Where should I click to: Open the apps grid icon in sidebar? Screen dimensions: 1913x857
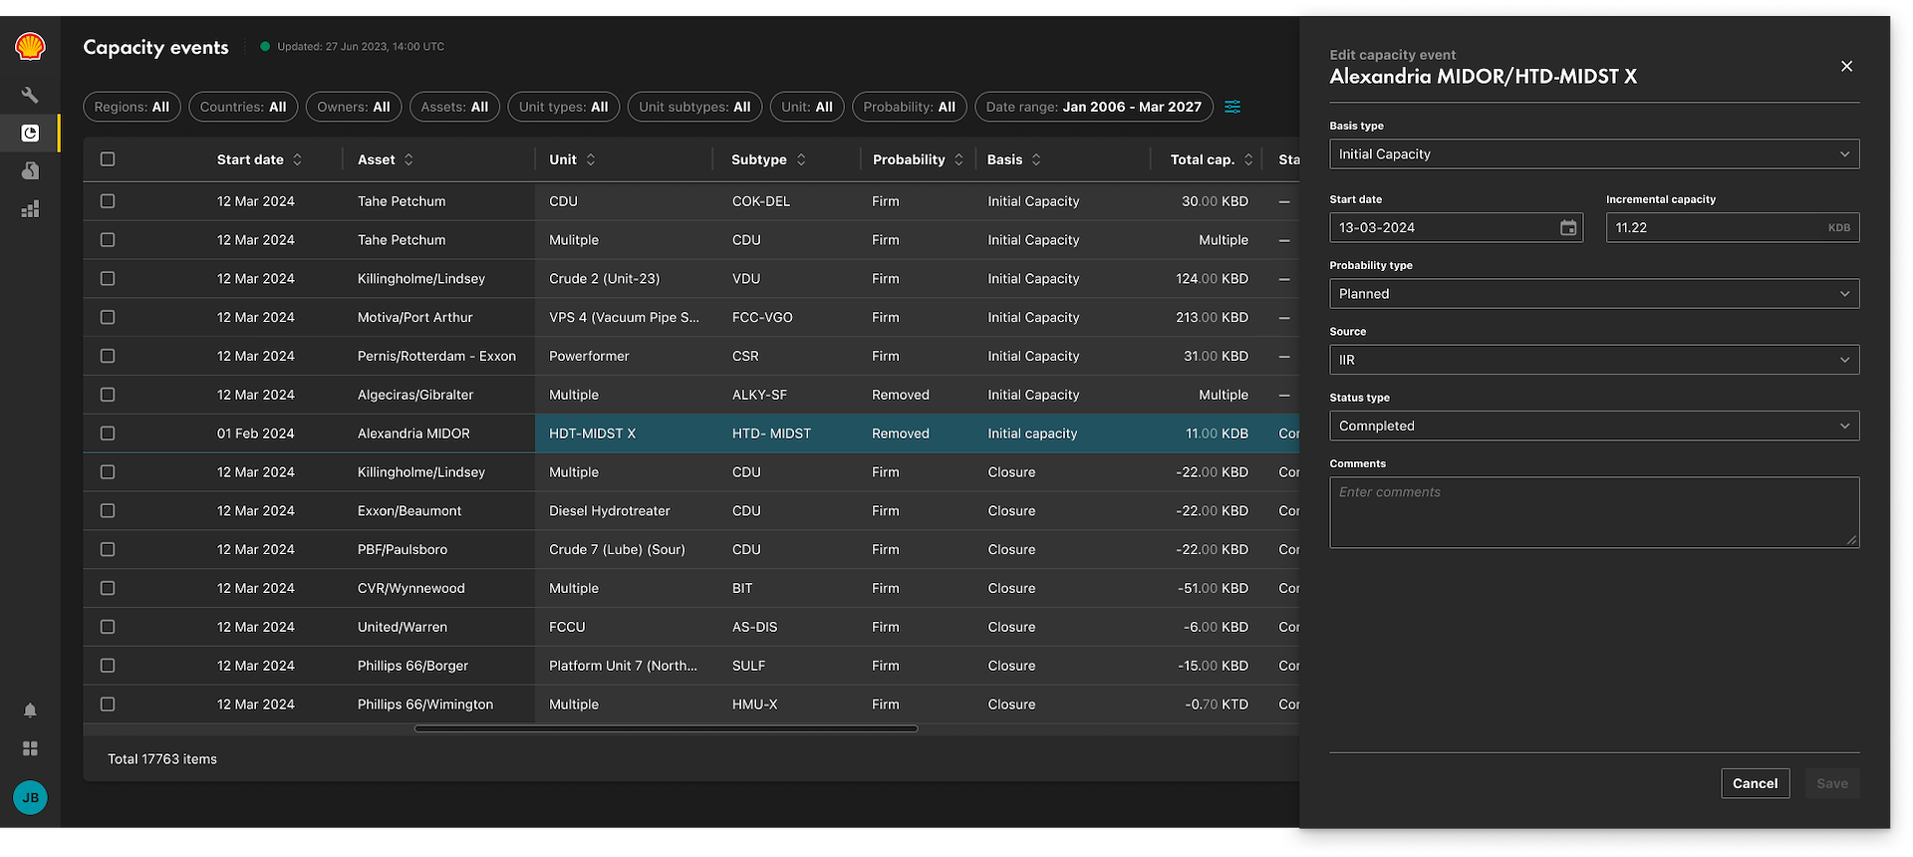point(30,748)
